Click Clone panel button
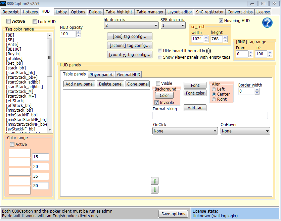Screen dimensions: 281x221 point(138,84)
